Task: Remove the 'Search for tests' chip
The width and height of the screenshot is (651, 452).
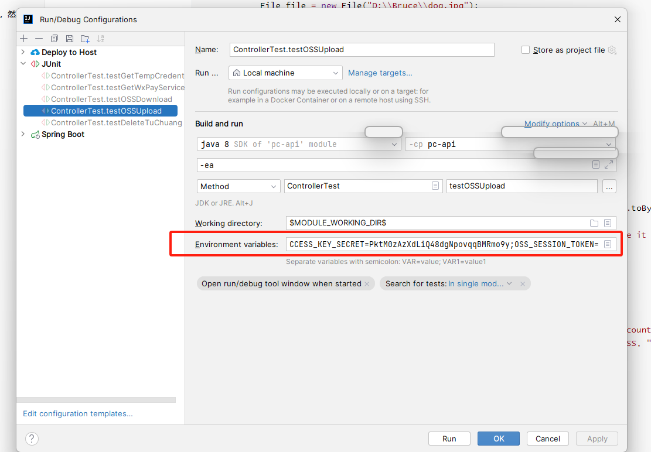Action: point(523,284)
